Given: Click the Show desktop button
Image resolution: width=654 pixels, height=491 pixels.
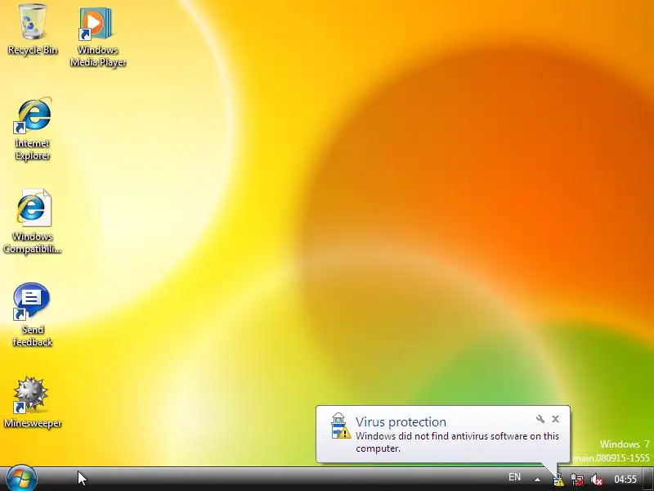Looking at the screenshot, I should click(x=648, y=479).
